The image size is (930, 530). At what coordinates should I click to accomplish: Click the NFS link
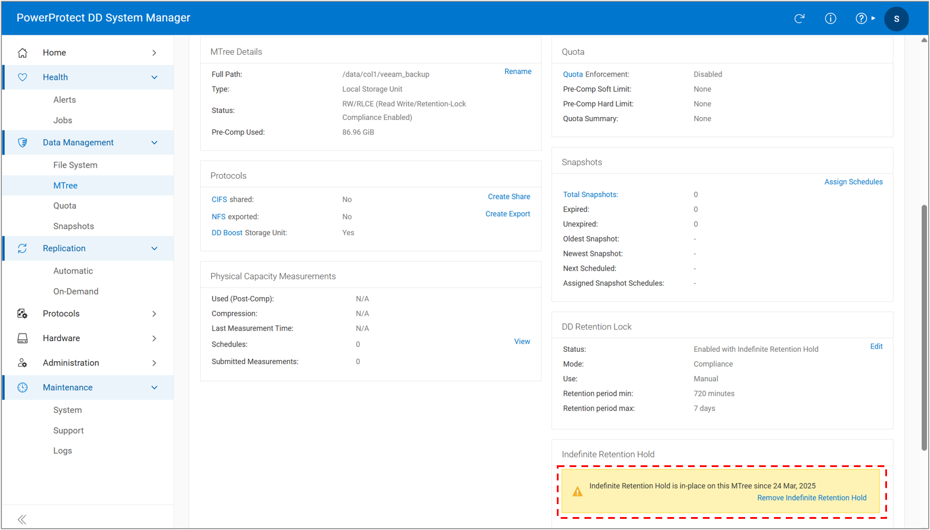tap(218, 217)
